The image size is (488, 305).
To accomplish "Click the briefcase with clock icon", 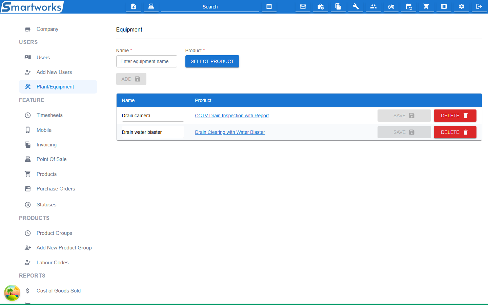I will pos(321,6).
